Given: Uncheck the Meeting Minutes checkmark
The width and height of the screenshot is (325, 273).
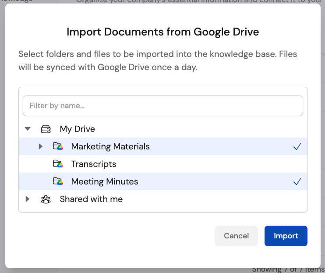Looking at the screenshot, I should pyautogui.click(x=297, y=181).
